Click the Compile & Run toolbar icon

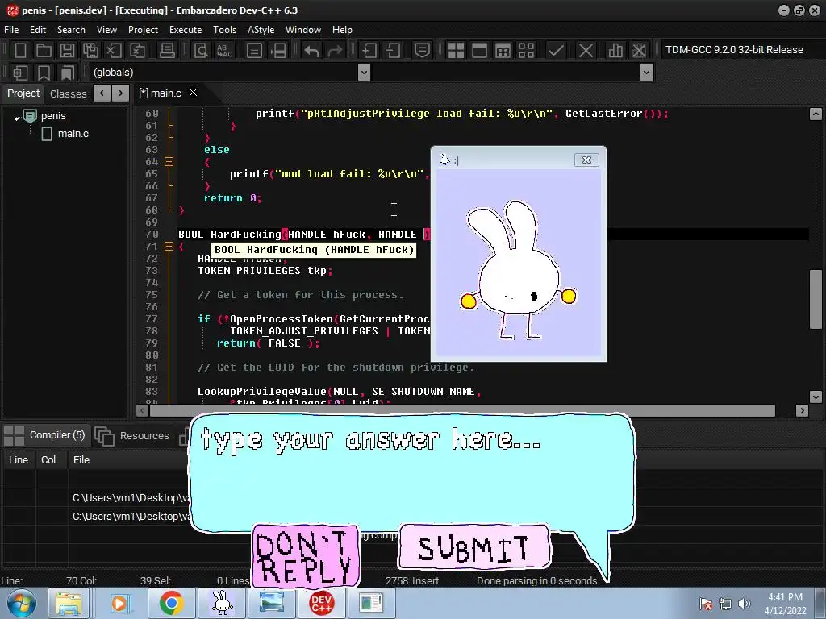[x=503, y=51]
